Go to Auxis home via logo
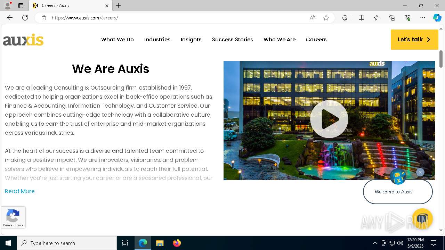The width and height of the screenshot is (445, 250). point(23,40)
